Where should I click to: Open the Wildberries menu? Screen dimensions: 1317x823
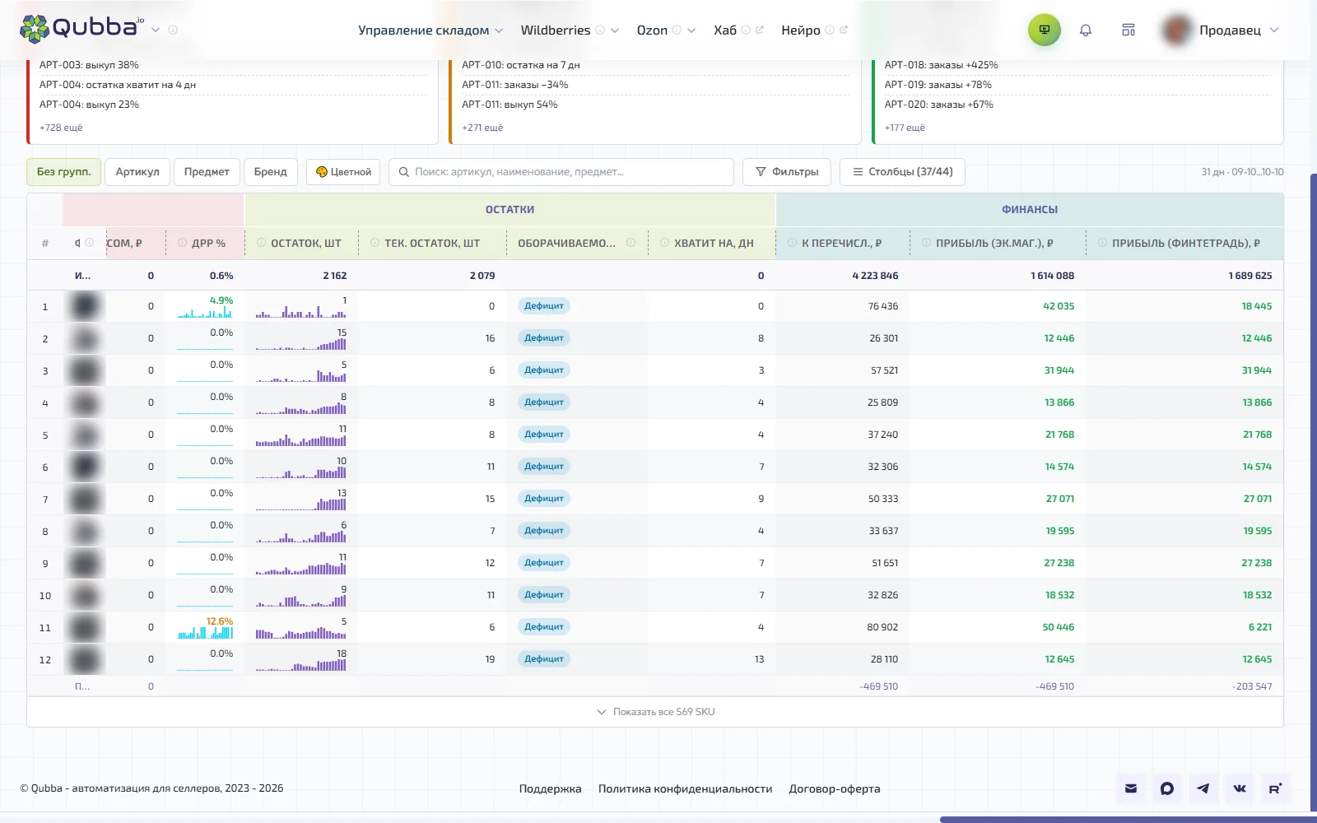(570, 30)
